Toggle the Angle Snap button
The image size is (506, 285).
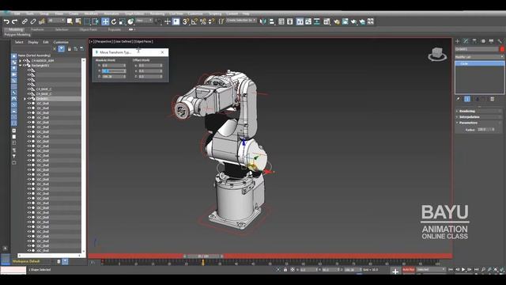[x=194, y=21]
